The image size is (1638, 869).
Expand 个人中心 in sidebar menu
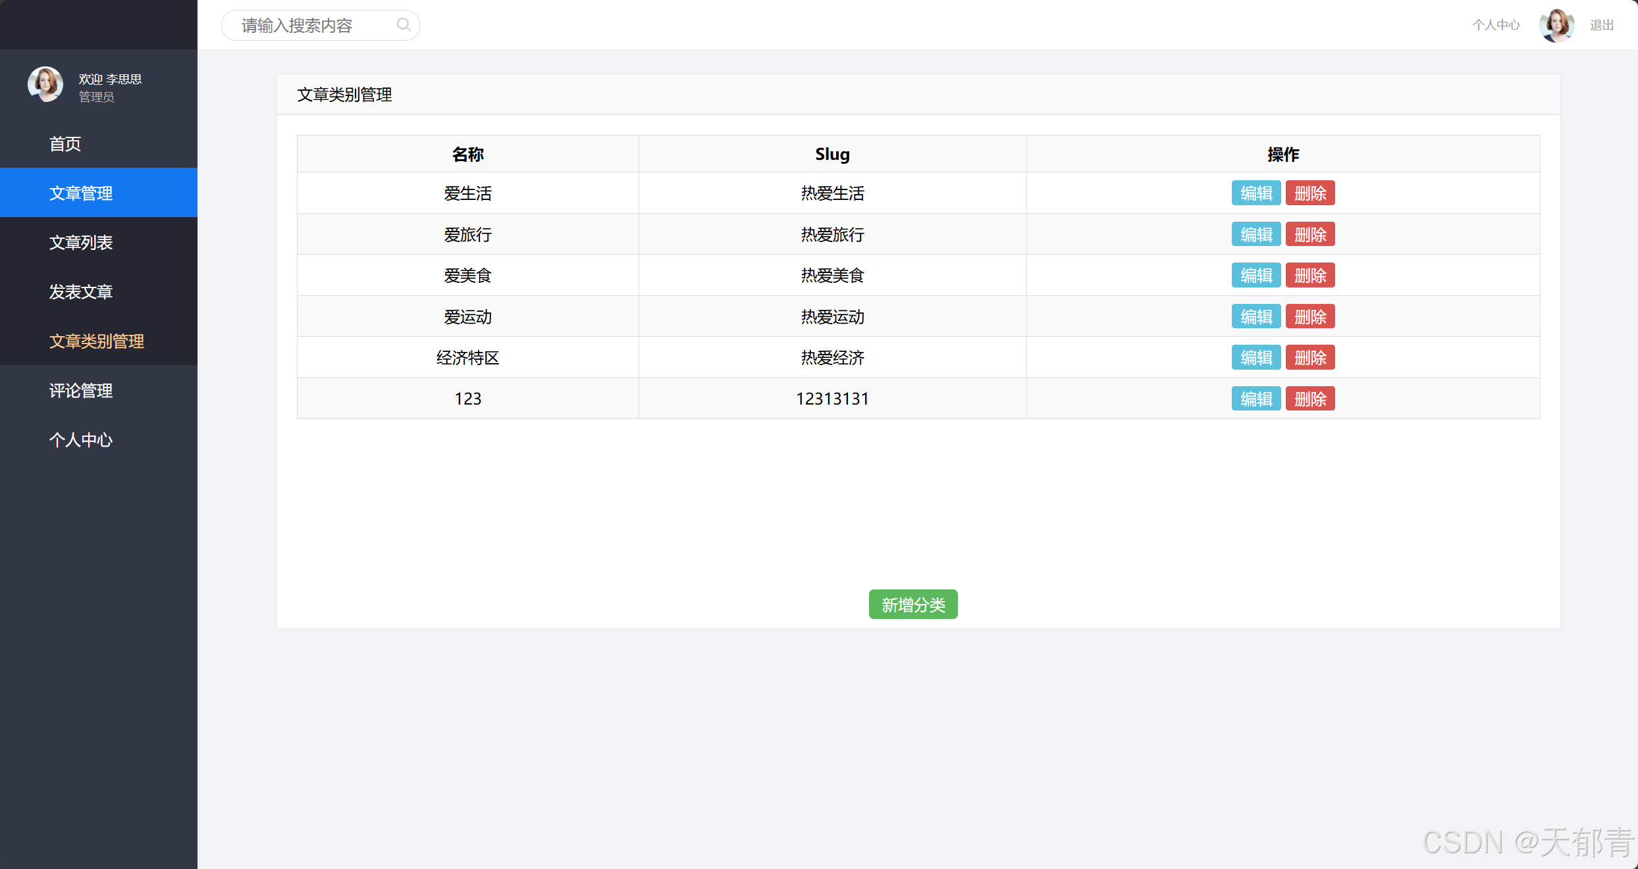coord(81,439)
